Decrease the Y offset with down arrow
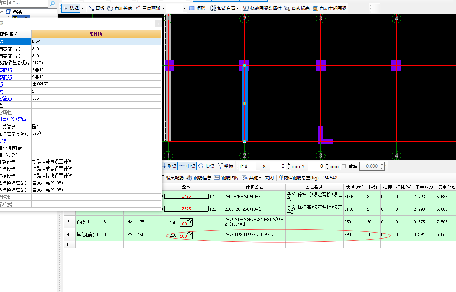 point(327,168)
